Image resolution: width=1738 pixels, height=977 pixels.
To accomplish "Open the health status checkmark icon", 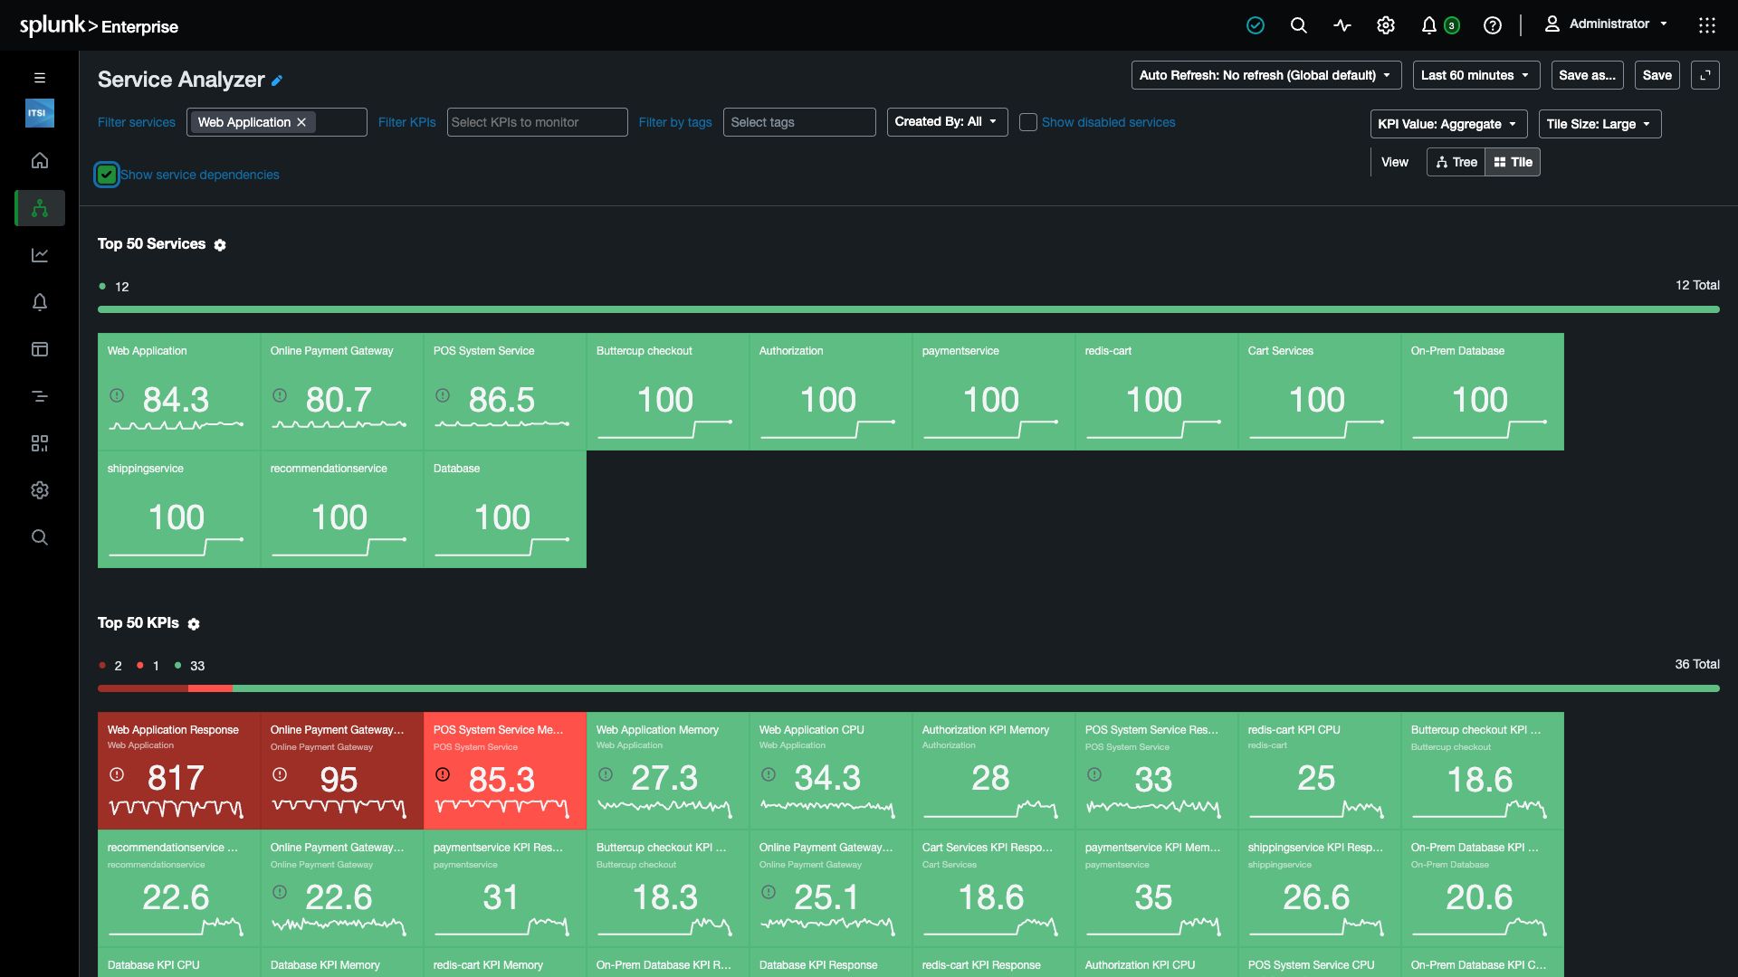I will pyautogui.click(x=1255, y=25).
